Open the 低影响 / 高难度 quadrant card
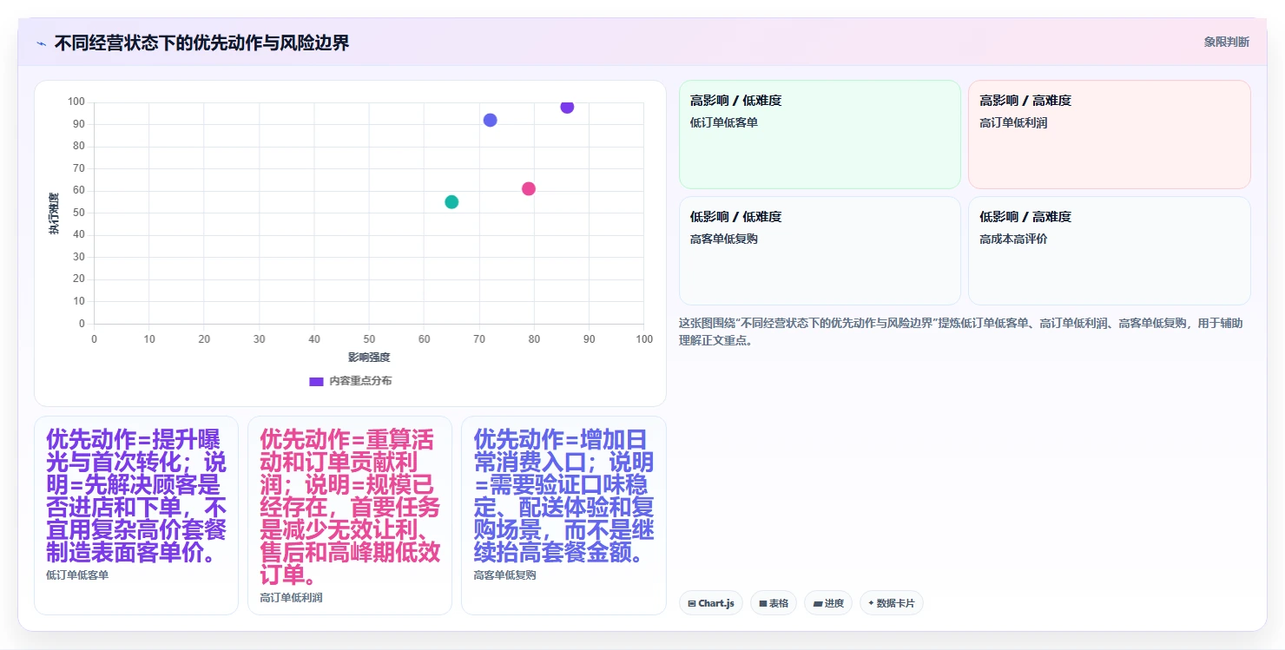Screen dimensions: 1285x650 tap(1110, 251)
